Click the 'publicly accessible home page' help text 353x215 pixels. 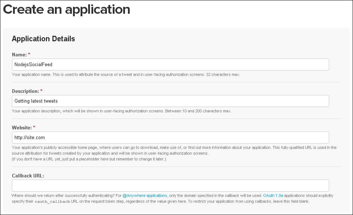pyautogui.click(x=174, y=150)
